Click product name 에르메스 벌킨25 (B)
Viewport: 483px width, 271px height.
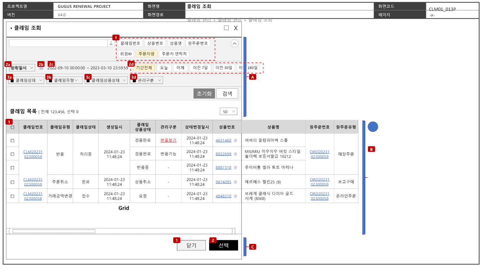[263, 182]
